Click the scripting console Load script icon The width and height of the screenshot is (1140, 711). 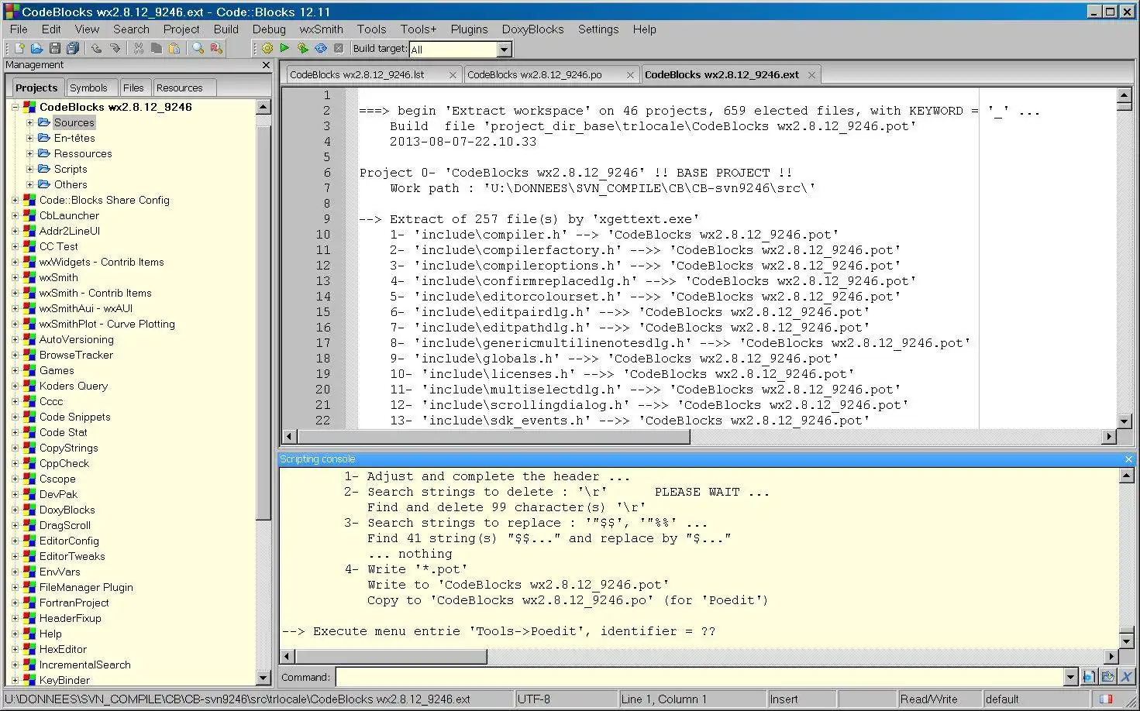pyautogui.click(x=1107, y=677)
